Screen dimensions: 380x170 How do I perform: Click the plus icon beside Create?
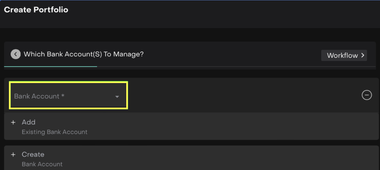pyautogui.click(x=13, y=155)
